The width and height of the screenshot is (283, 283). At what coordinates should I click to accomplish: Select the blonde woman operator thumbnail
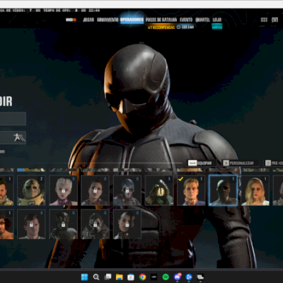tap(255, 190)
